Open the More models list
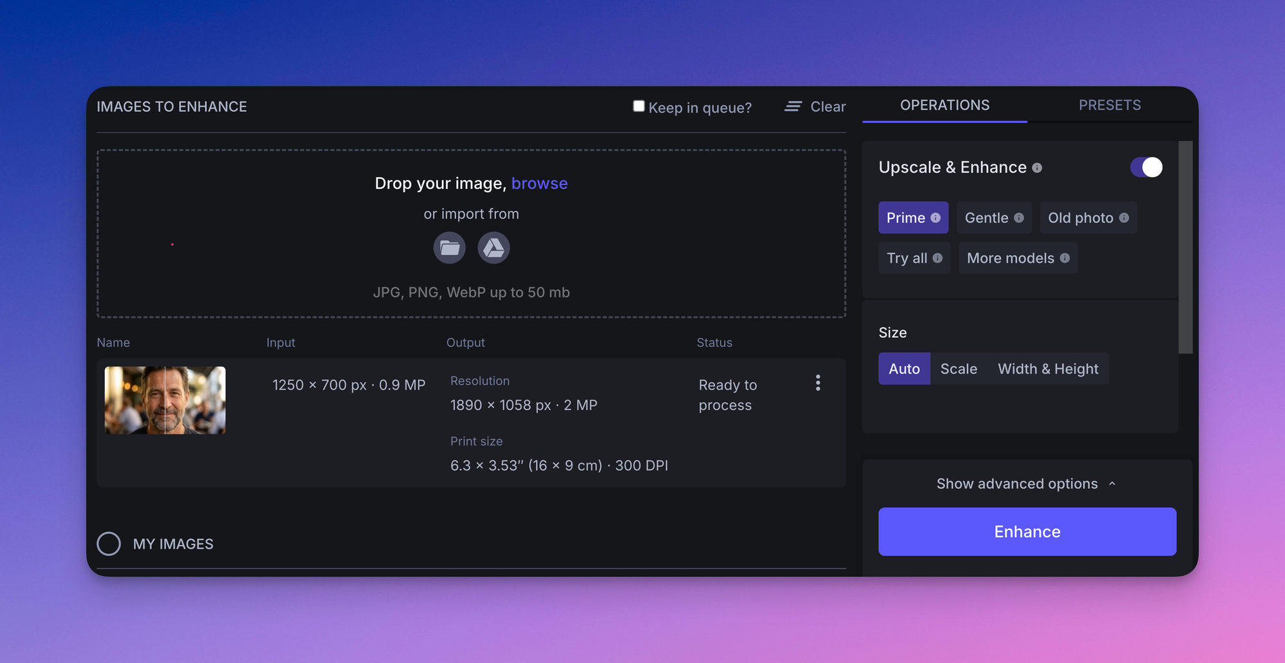This screenshot has width=1285, height=663. tap(1010, 258)
